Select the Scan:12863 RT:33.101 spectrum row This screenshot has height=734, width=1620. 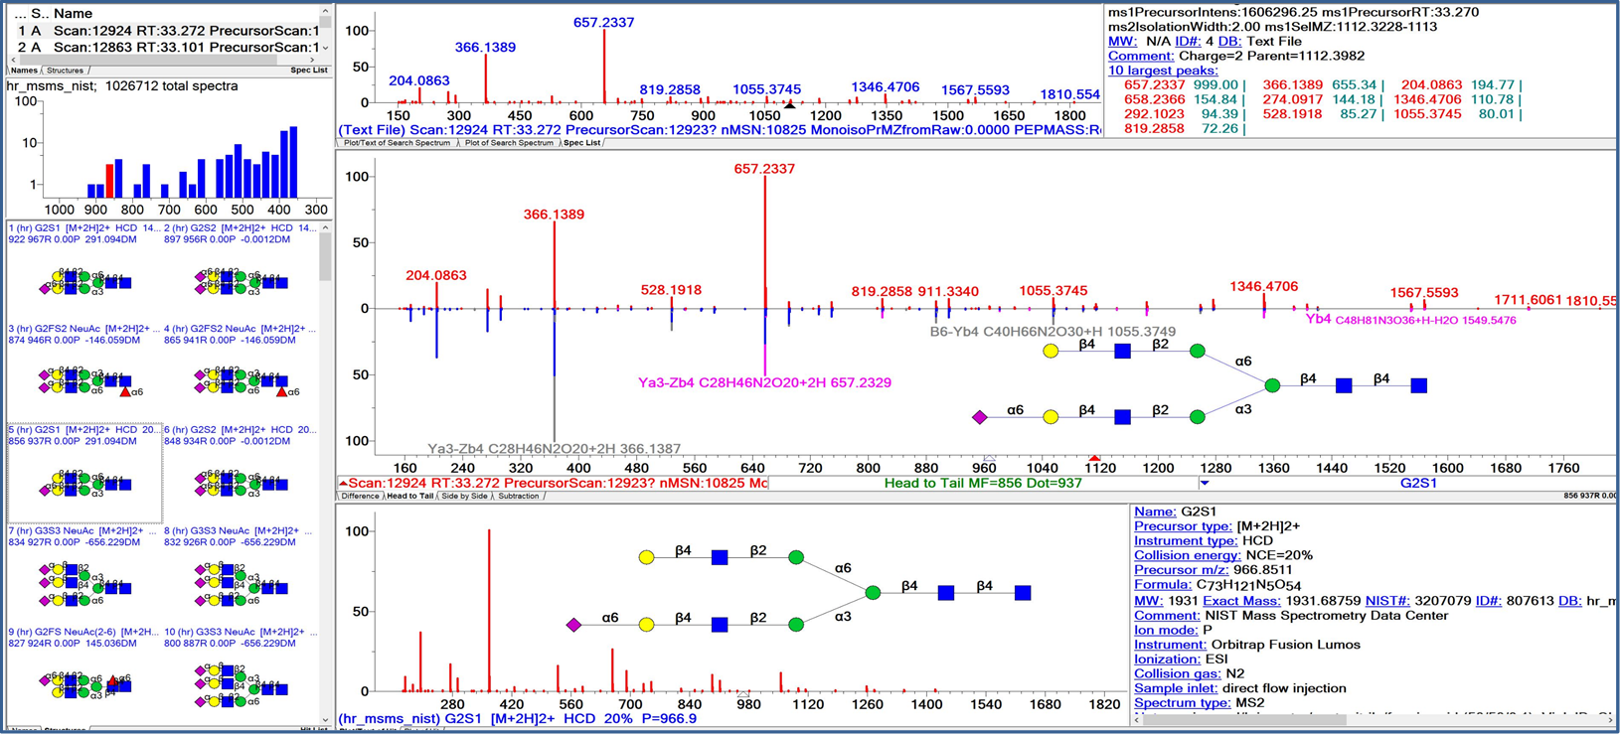(167, 47)
